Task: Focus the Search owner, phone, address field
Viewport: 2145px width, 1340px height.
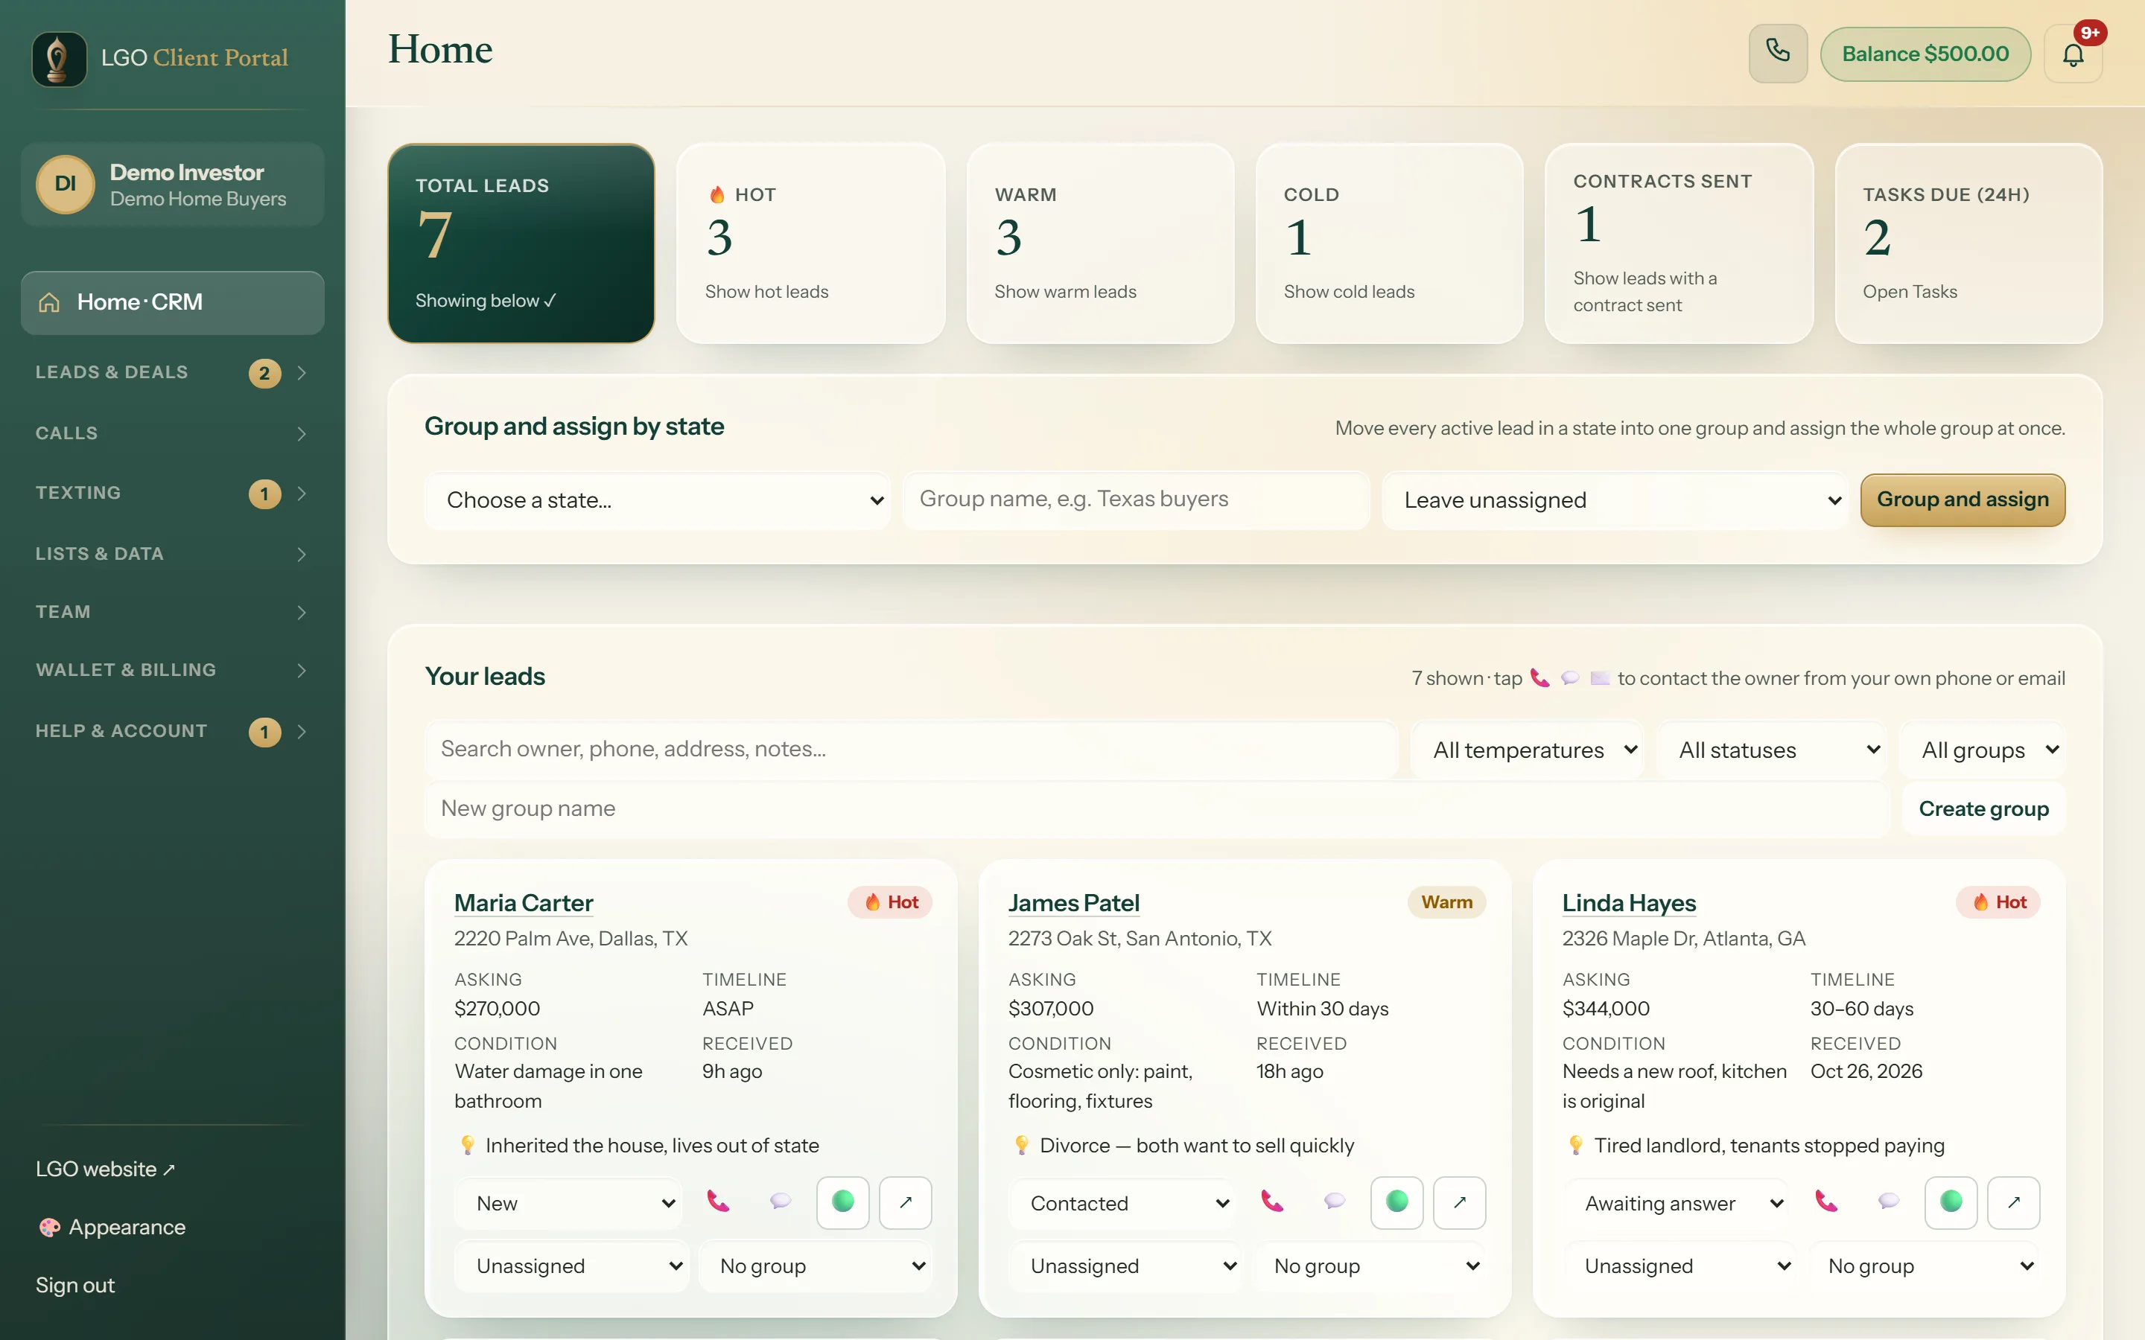Action: click(911, 750)
